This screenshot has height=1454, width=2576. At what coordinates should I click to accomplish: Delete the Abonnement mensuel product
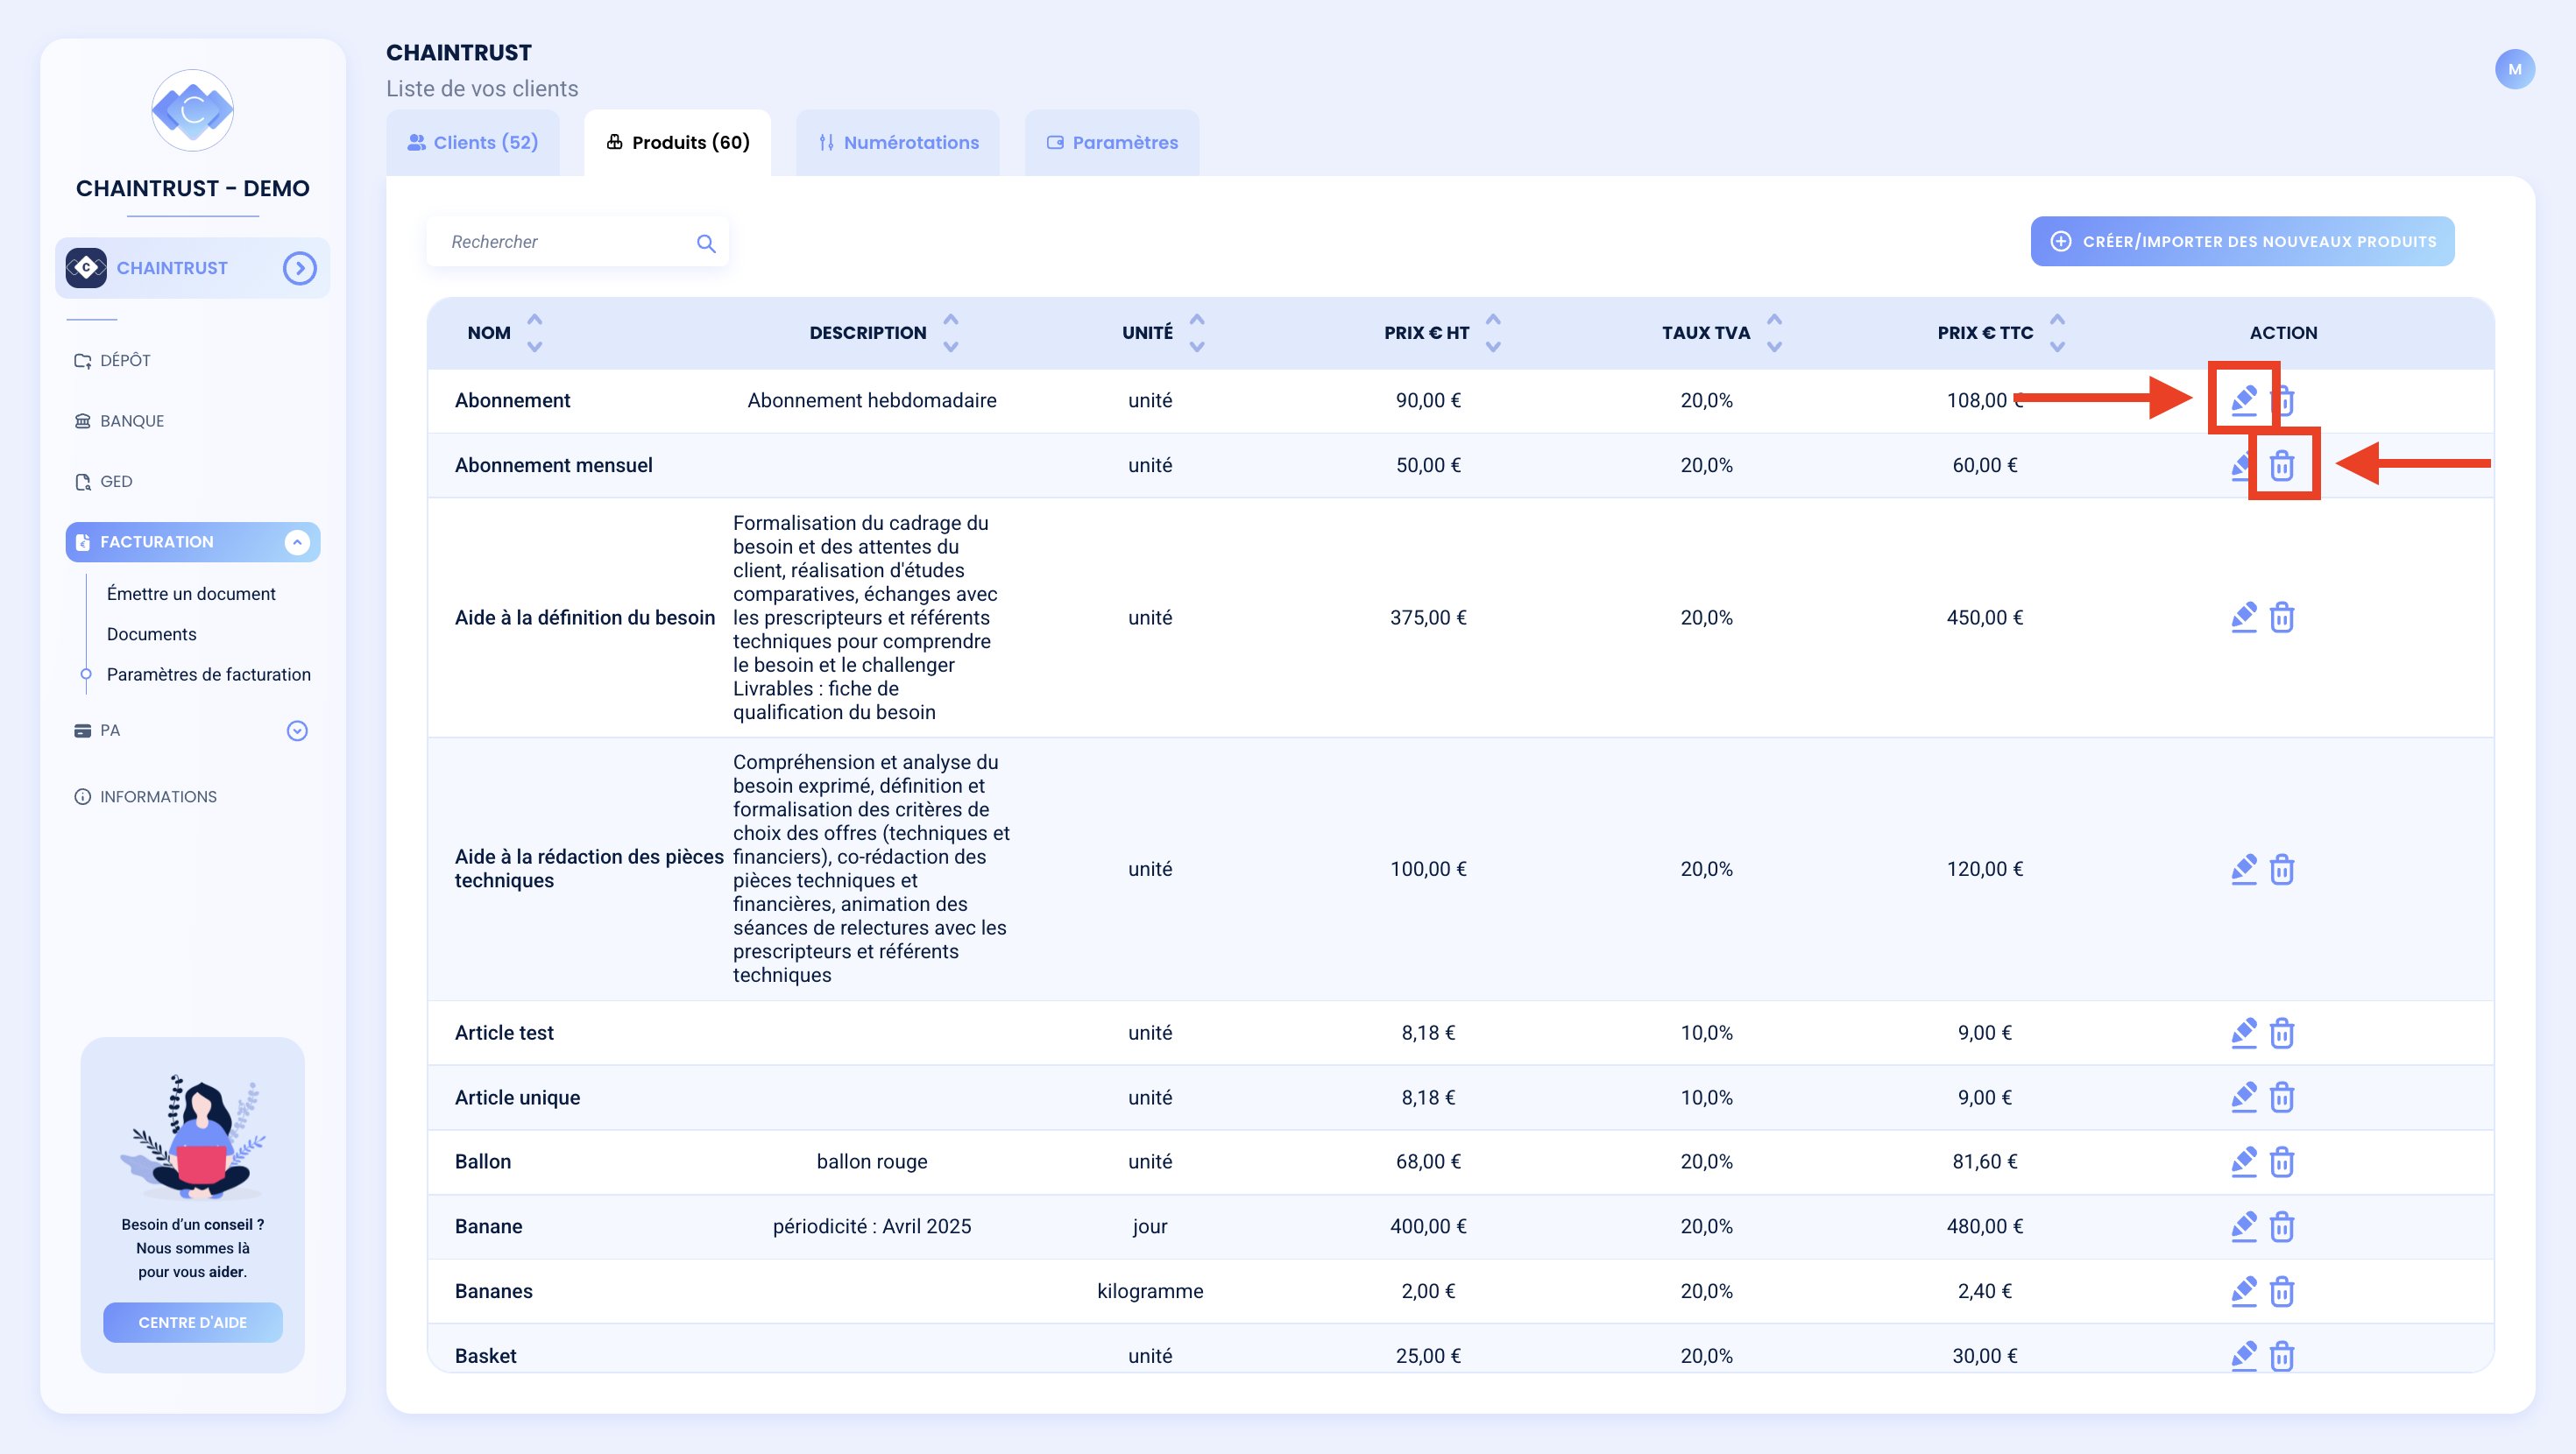pyautogui.click(x=2281, y=465)
